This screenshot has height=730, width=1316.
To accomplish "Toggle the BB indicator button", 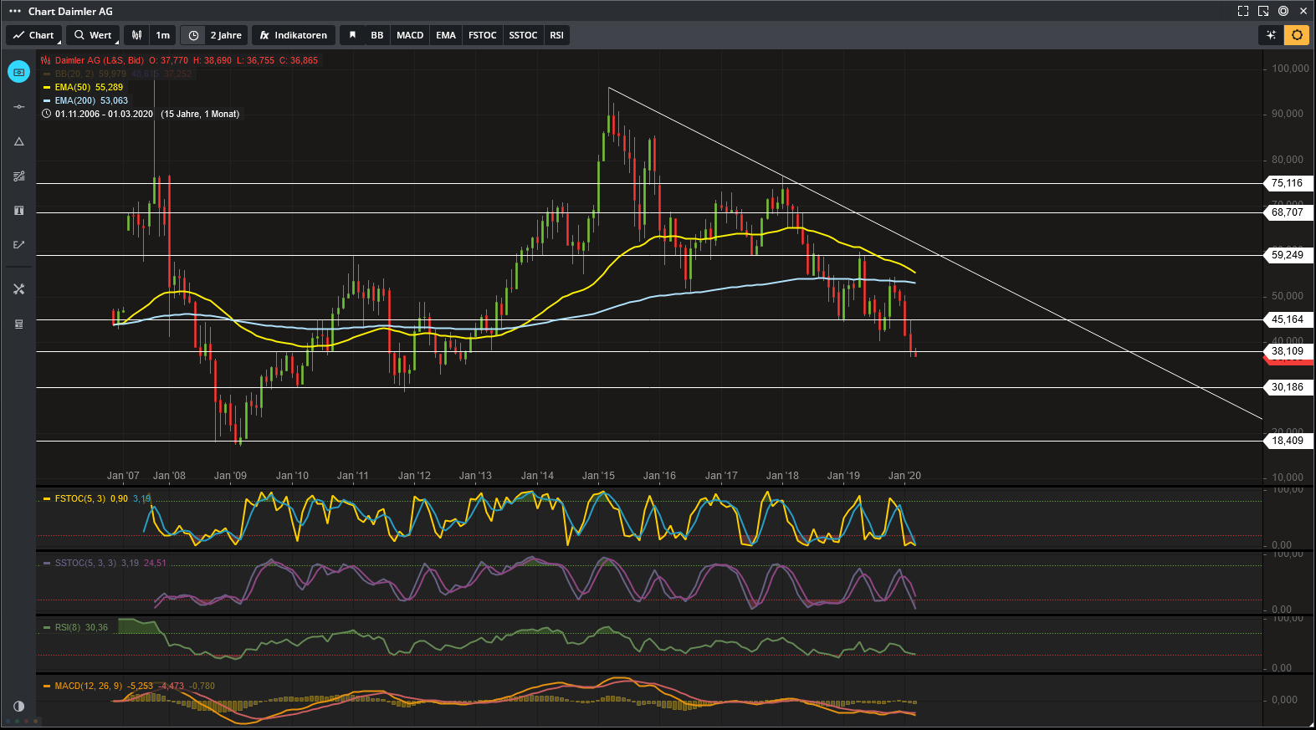I will click(x=377, y=35).
